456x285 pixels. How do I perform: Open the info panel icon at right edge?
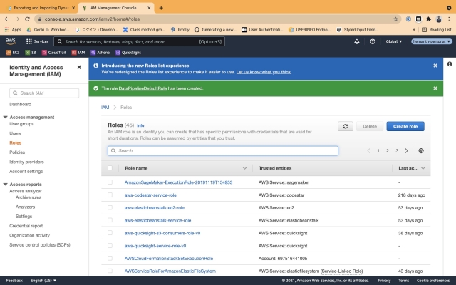[450, 64]
